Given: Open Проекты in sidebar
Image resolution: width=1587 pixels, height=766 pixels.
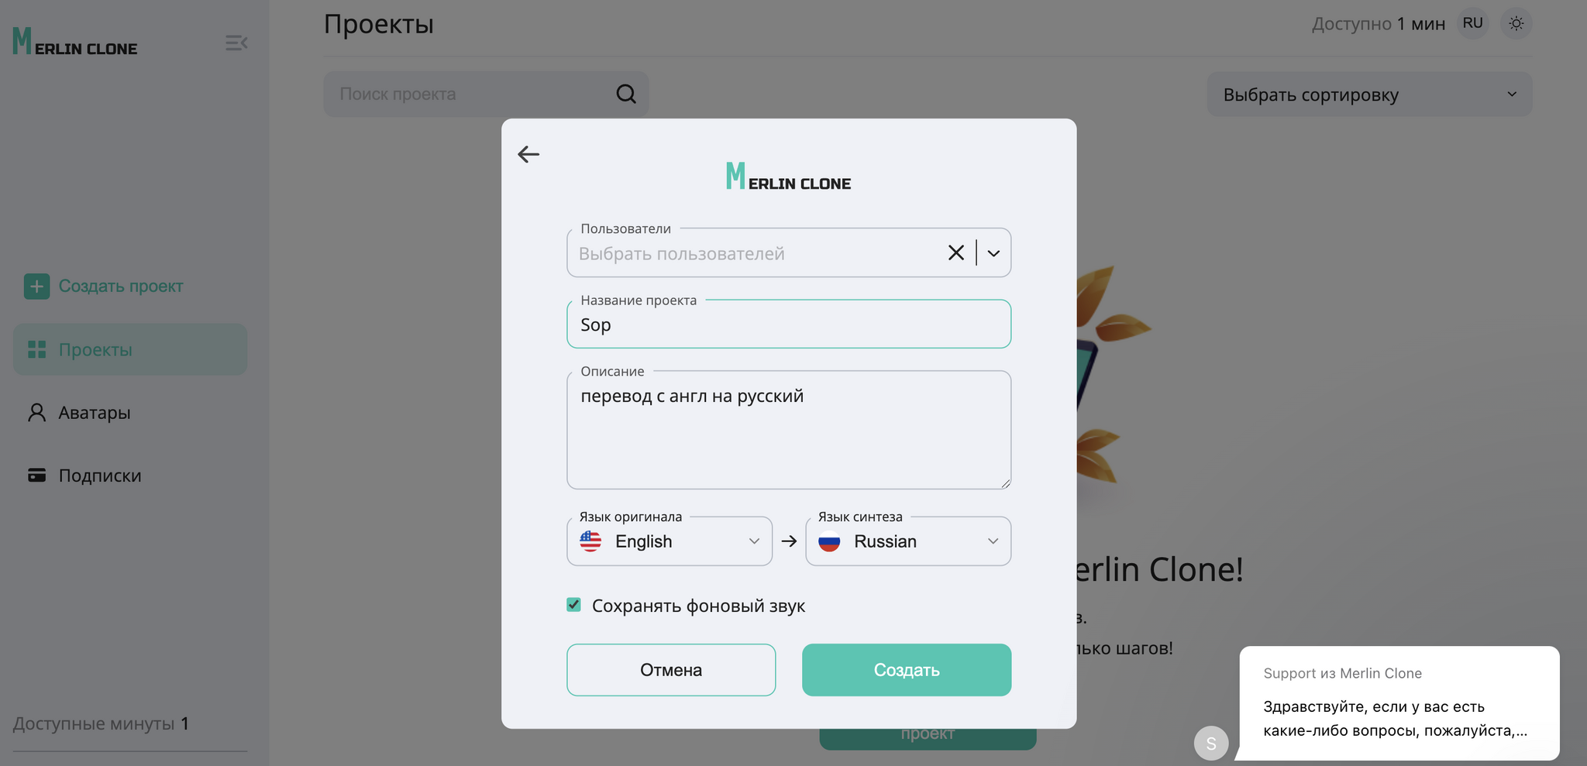Looking at the screenshot, I should pos(130,349).
